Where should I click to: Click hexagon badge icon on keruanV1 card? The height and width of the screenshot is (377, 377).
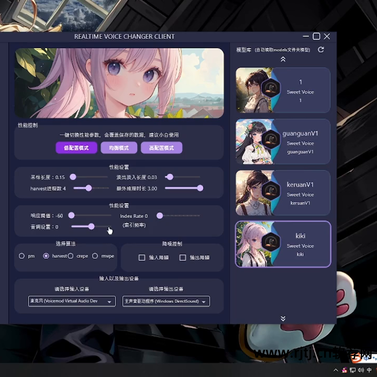coord(271,191)
